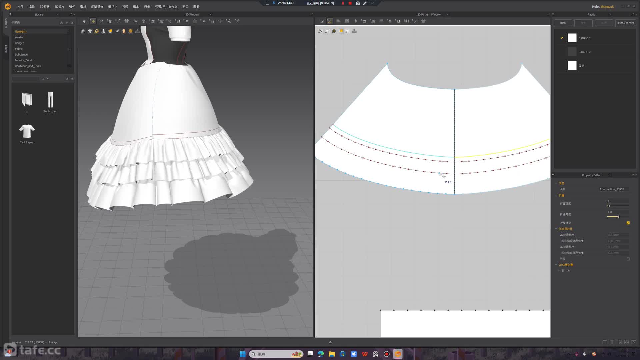Activate the Simulate arrow tool in the 3D toolbar

coord(84,21)
